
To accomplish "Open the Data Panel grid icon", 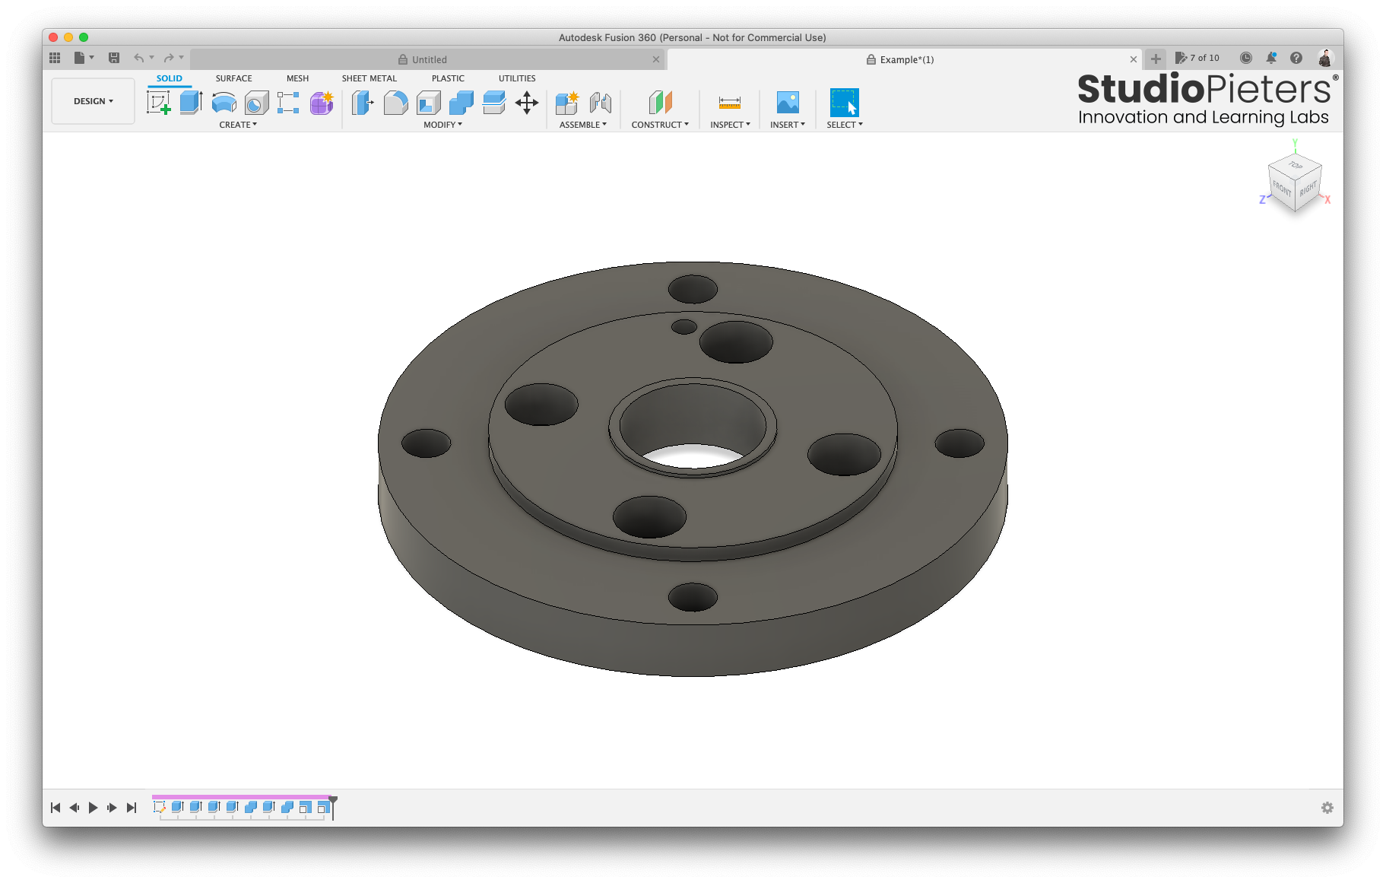I will pos(55,58).
